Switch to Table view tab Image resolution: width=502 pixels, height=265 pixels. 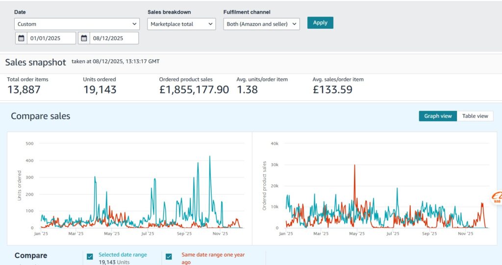click(x=475, y=116)
